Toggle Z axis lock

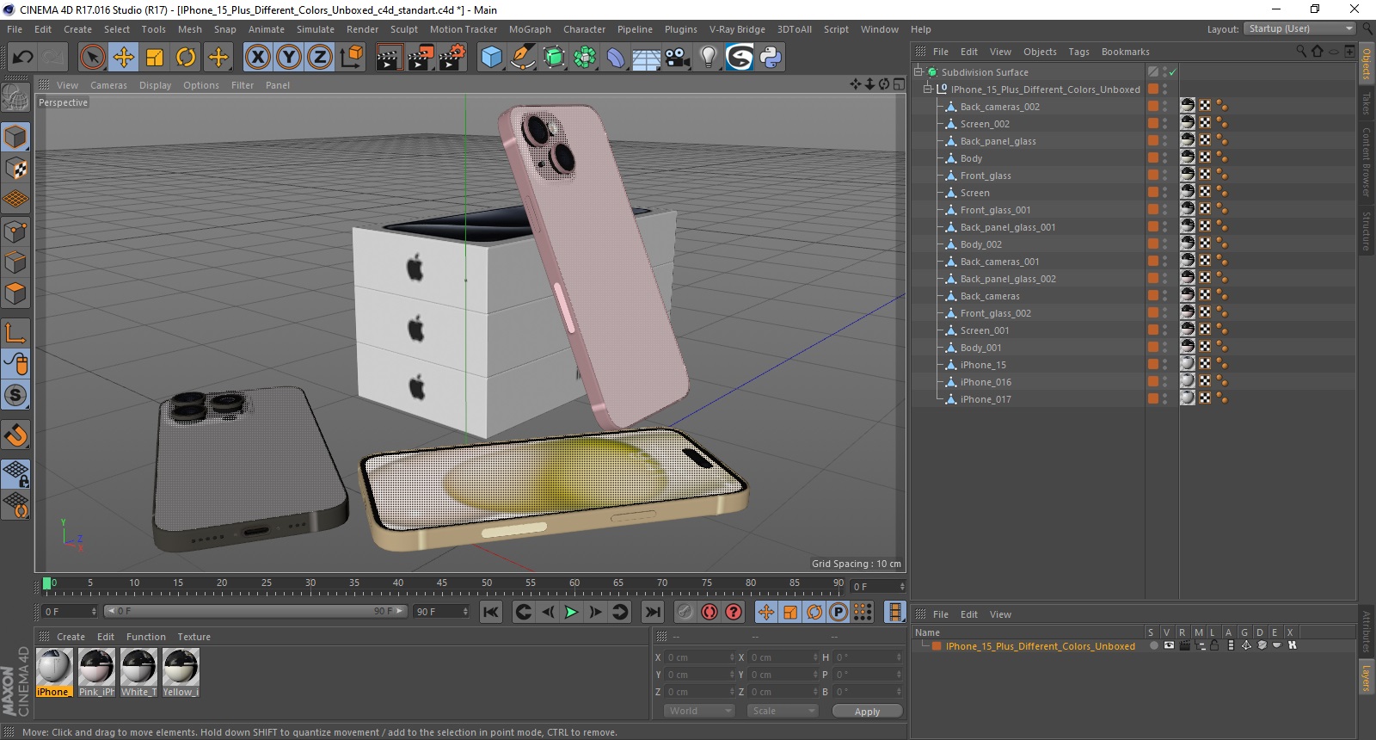pos(320,58)
